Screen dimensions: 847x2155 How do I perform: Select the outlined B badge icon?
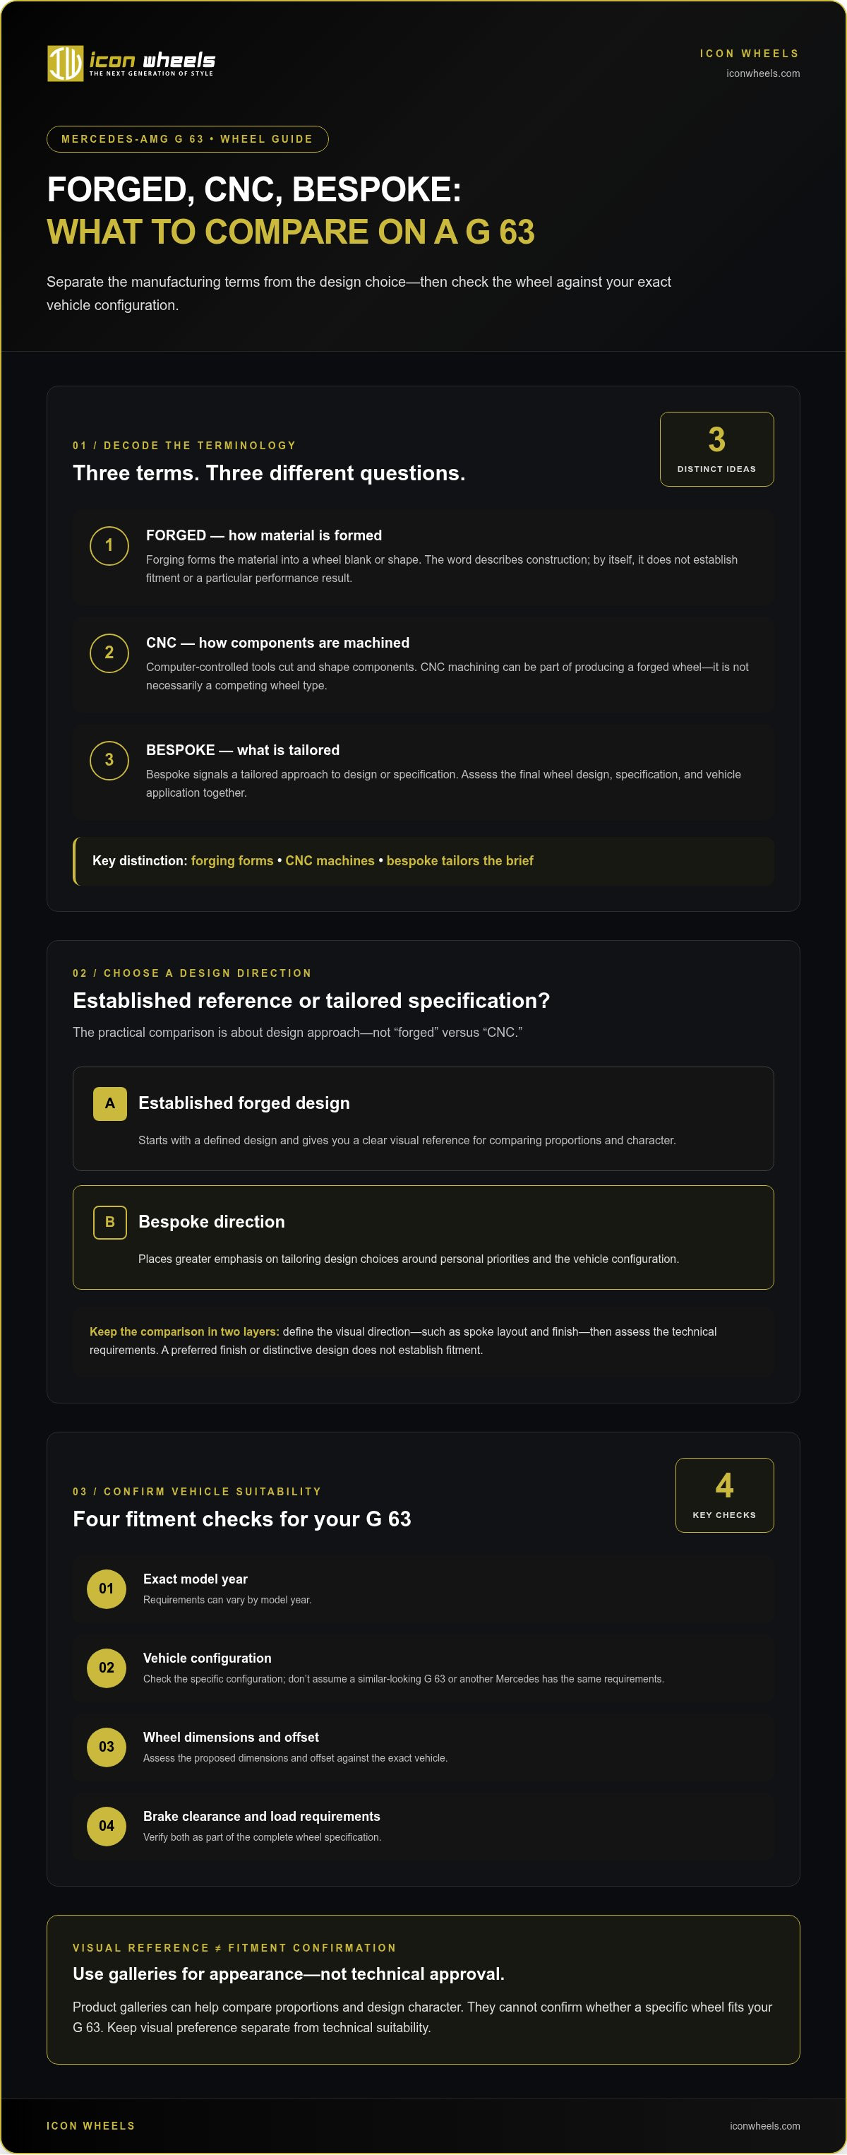tap(109, 1222)
